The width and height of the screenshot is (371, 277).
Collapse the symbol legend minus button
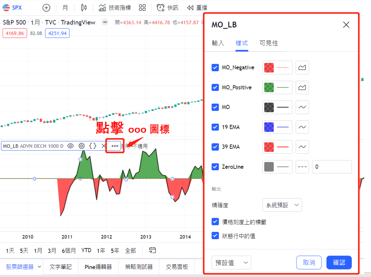pos(105,22)
